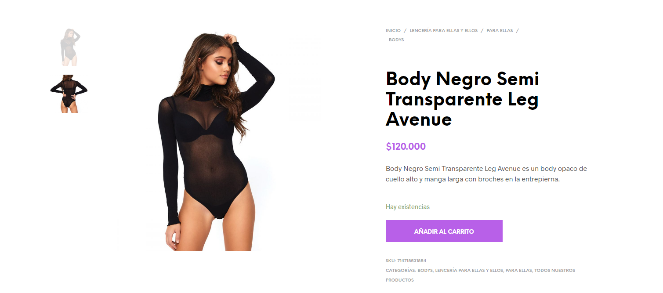Screen dimensions: 663x293
Task: Open the large main product photo
Action: (x=215, y=140)
